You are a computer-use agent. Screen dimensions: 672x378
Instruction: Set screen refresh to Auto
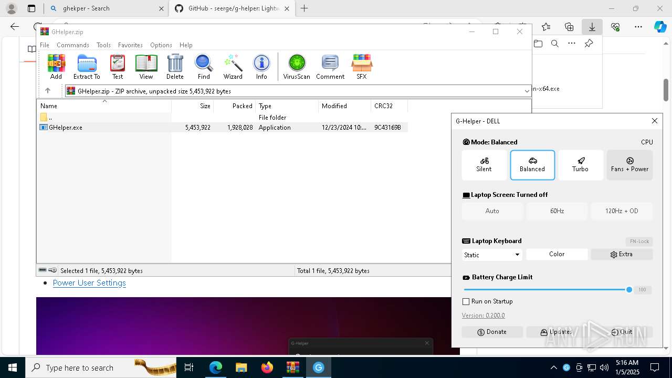coord(492,211)
